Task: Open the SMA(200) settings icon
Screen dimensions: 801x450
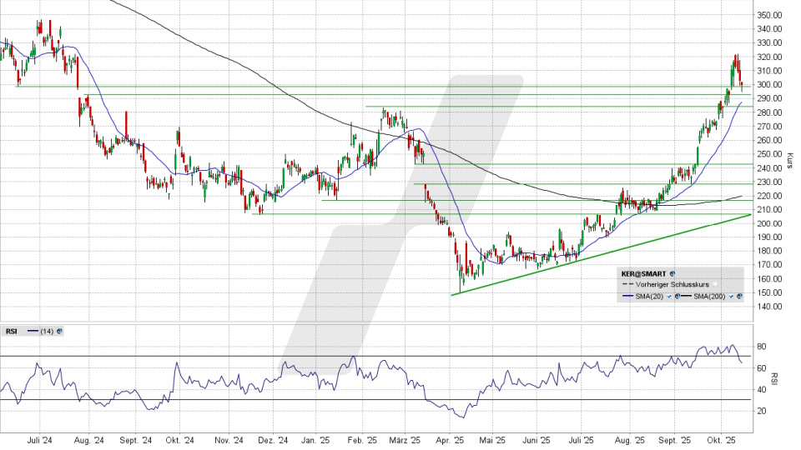Action: click(739, 296)
